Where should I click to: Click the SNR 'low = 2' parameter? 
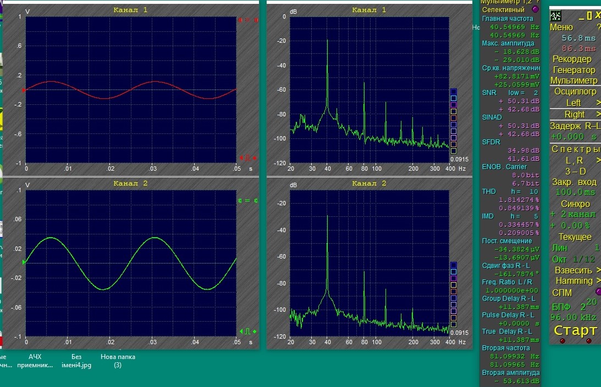(523, 93)
